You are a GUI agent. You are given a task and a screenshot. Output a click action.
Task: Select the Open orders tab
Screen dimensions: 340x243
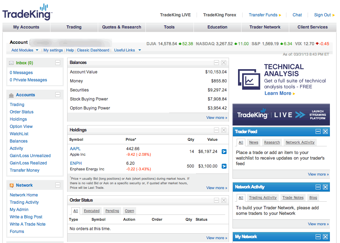click(x=129, y=211)
